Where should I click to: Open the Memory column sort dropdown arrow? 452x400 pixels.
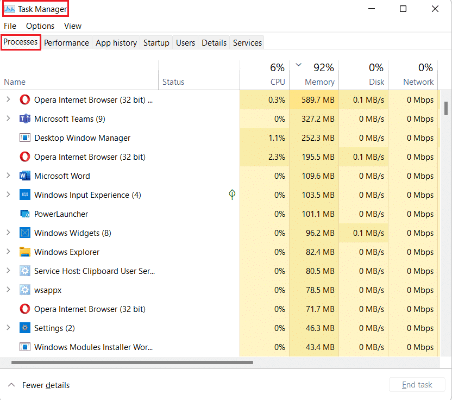(298, 64)
